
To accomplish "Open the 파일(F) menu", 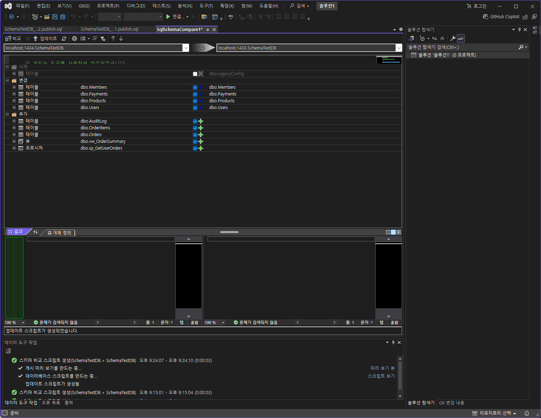I will [x=23, y=6].
